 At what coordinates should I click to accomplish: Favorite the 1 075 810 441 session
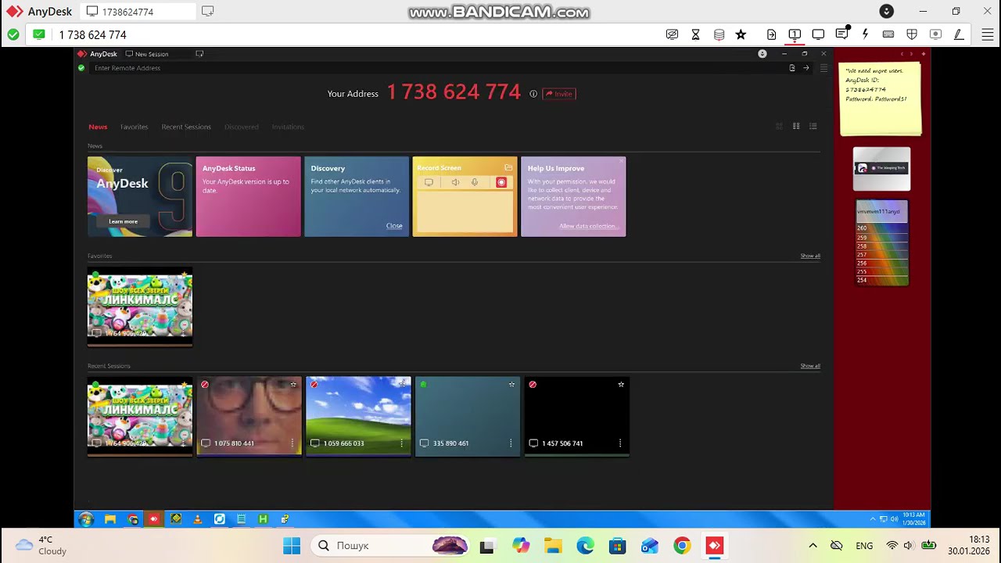(293, 384)
